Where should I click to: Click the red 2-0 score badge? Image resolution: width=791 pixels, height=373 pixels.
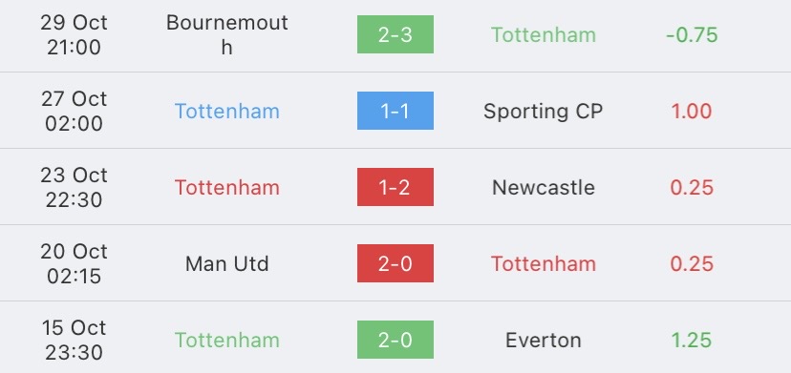395,263
